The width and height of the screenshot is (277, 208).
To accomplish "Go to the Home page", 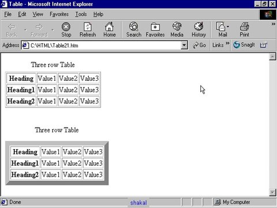I will (110, 30).
